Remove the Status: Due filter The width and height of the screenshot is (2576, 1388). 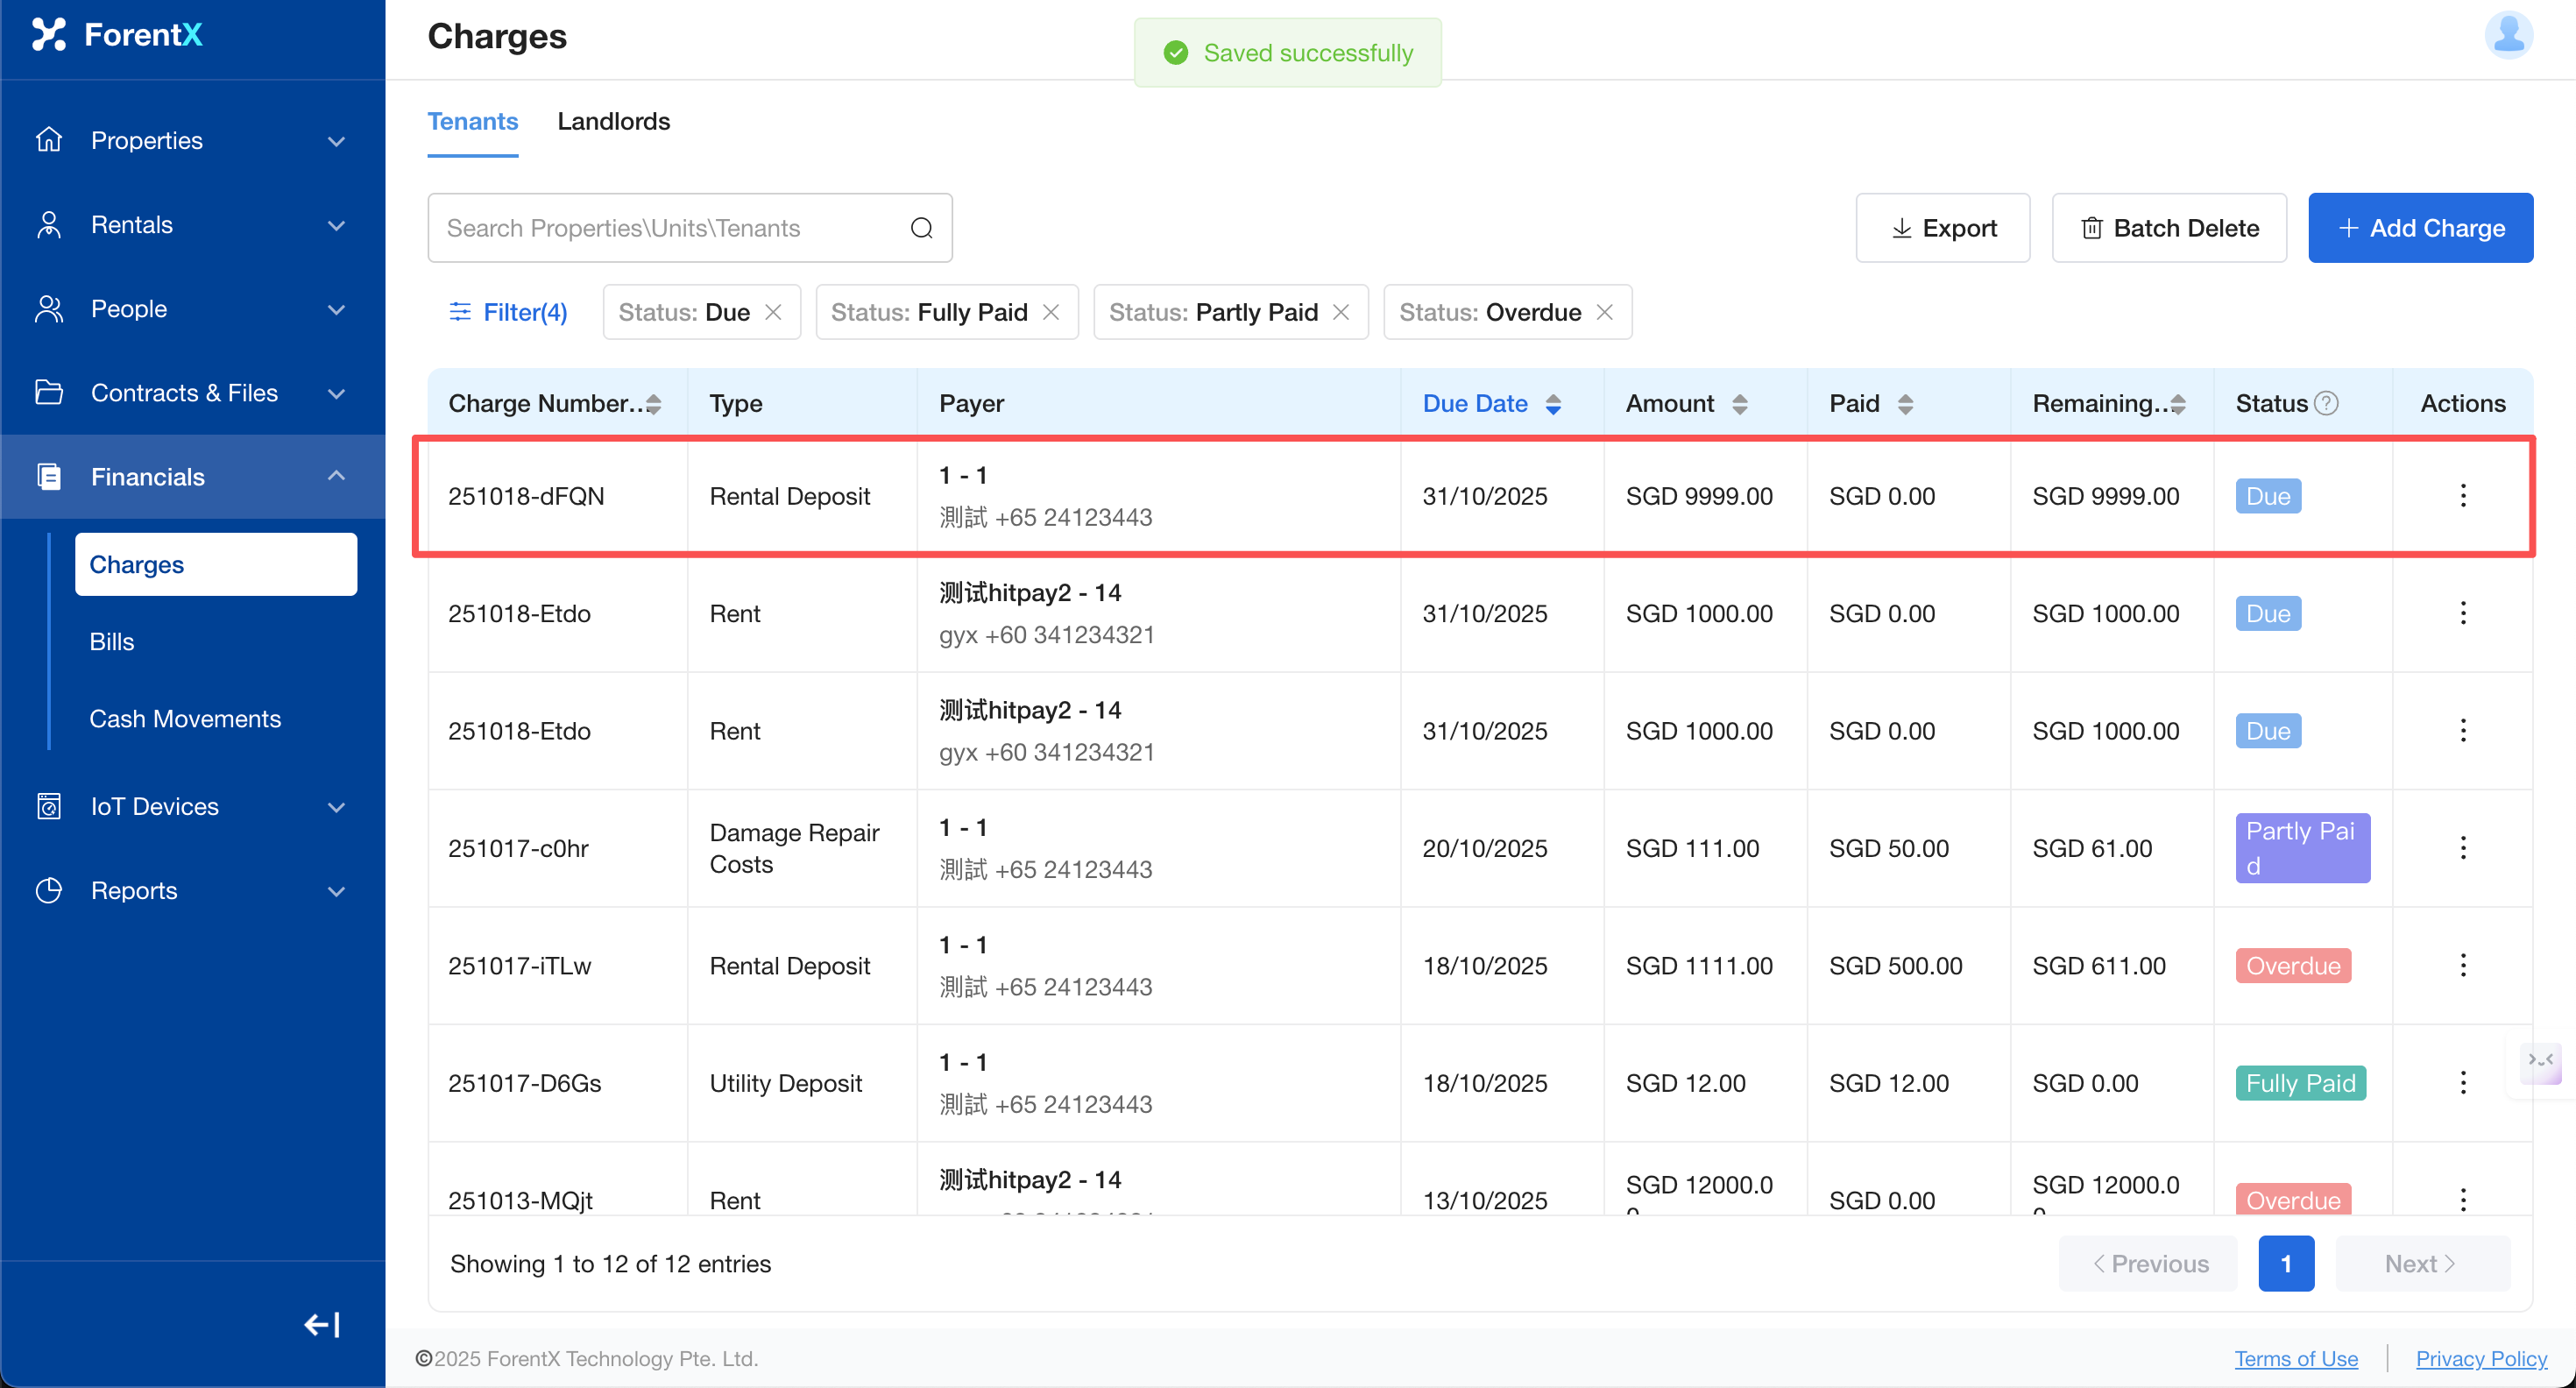[773, 312]
